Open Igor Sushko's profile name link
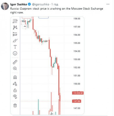The width and height of the screenshot is (114, 116). click(x=19, y=4)
